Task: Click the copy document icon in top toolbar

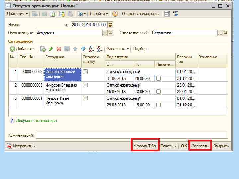Action: tap(52, 14)
